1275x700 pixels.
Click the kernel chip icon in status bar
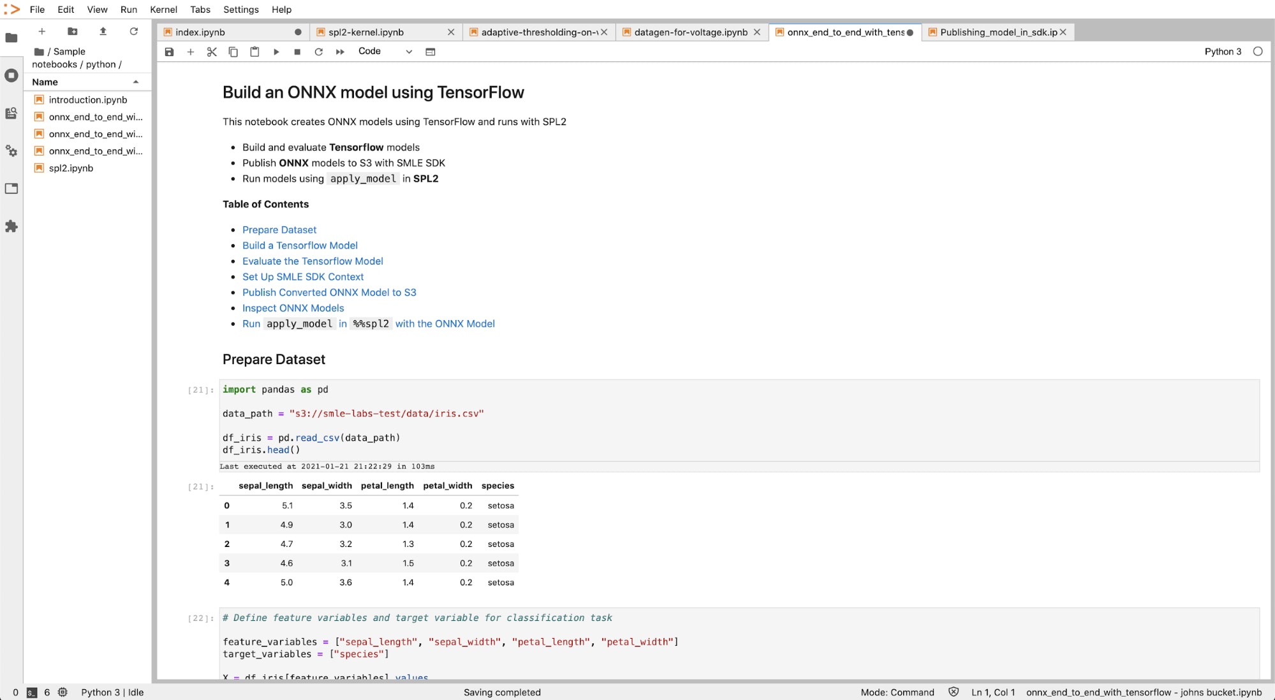click(x=63, y=692)
